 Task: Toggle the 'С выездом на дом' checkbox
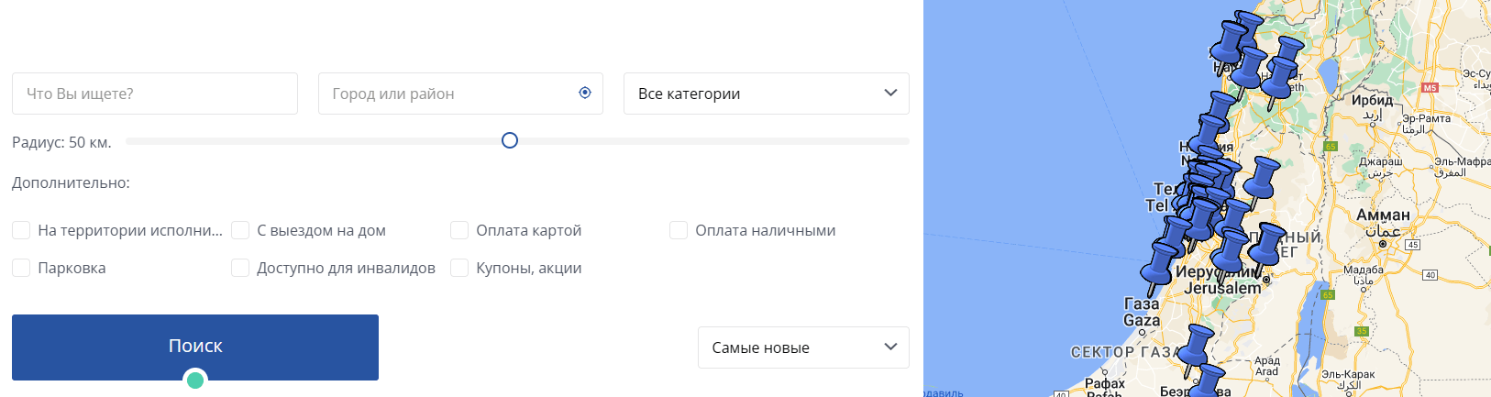(240, 230)
